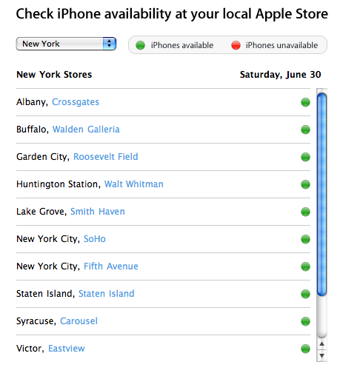Click the scrollbar up arrow
This screenshot has height=376, width=340.
pos(321,344)
